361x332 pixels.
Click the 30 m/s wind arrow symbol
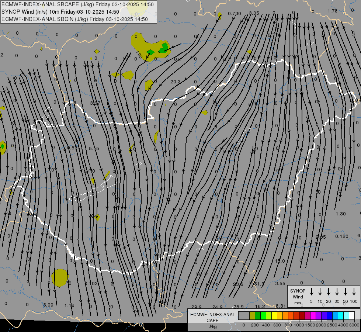coord(337,292)
